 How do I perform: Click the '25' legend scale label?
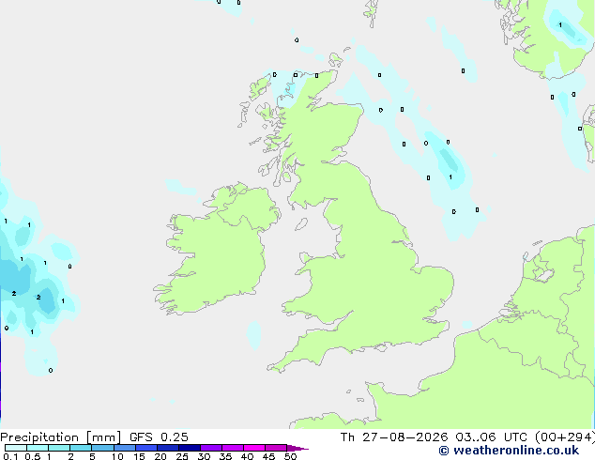pos(182,456)
